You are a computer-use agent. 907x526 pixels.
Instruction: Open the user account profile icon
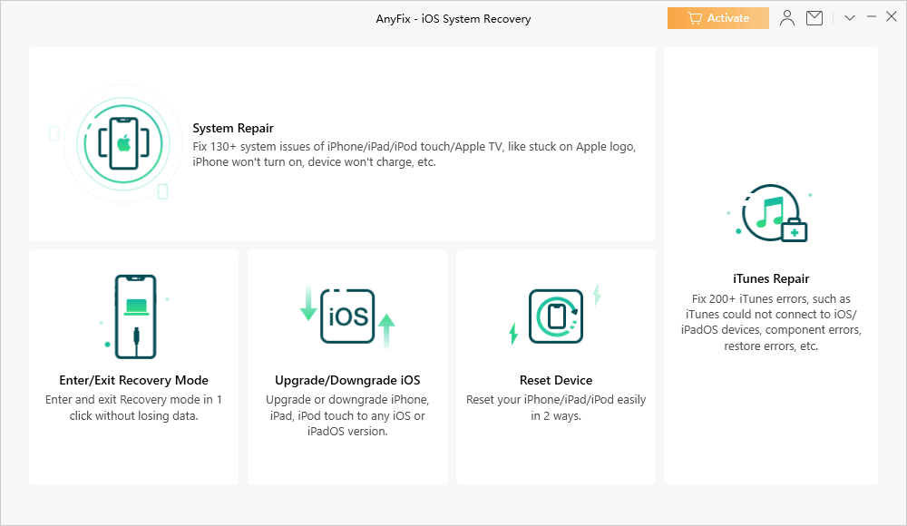point(787,18)
